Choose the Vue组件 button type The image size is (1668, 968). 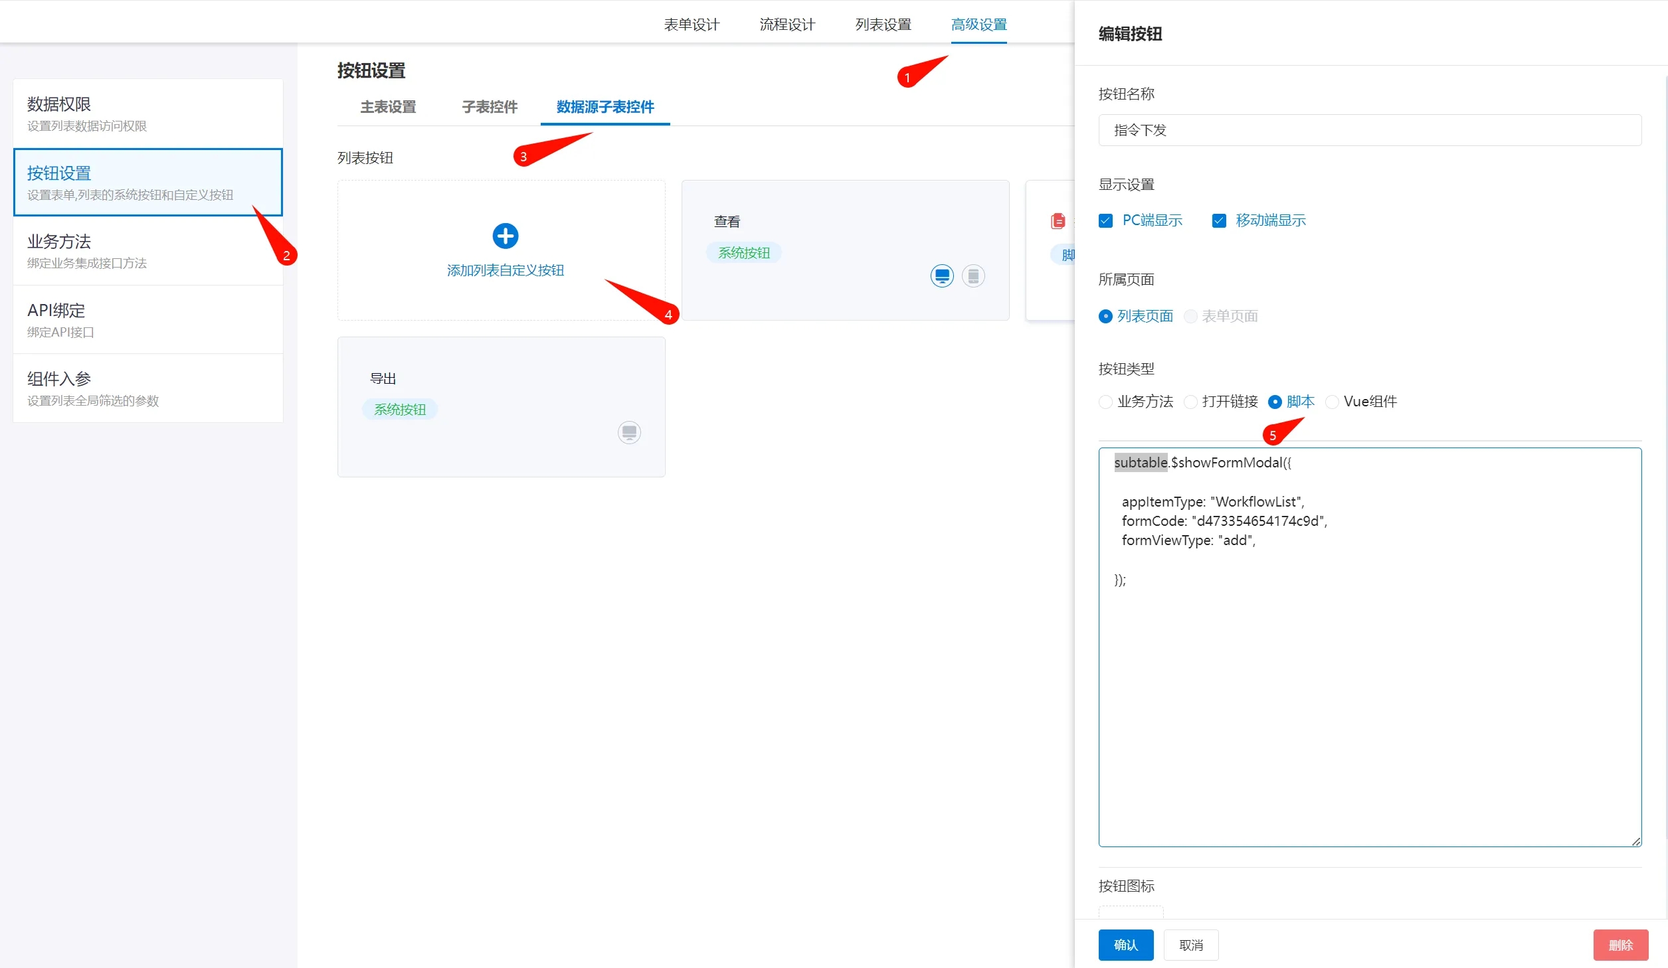[1332, 402]
